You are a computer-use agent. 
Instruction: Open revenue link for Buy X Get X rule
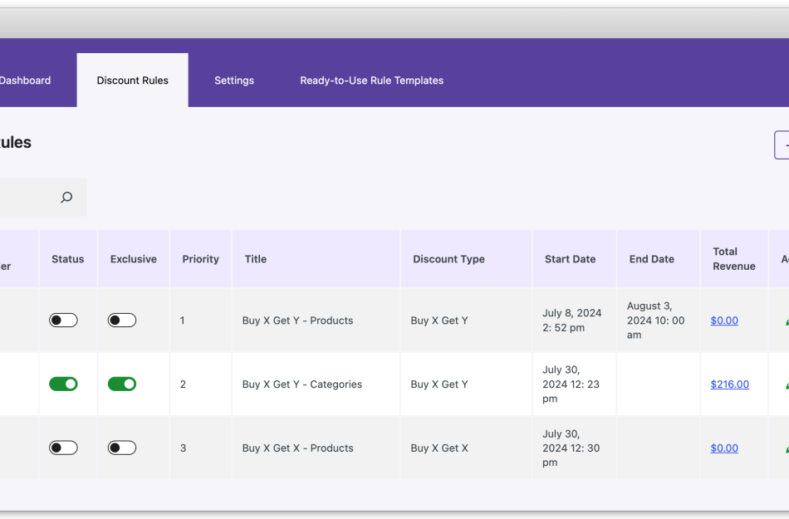[x=724, y=448]
